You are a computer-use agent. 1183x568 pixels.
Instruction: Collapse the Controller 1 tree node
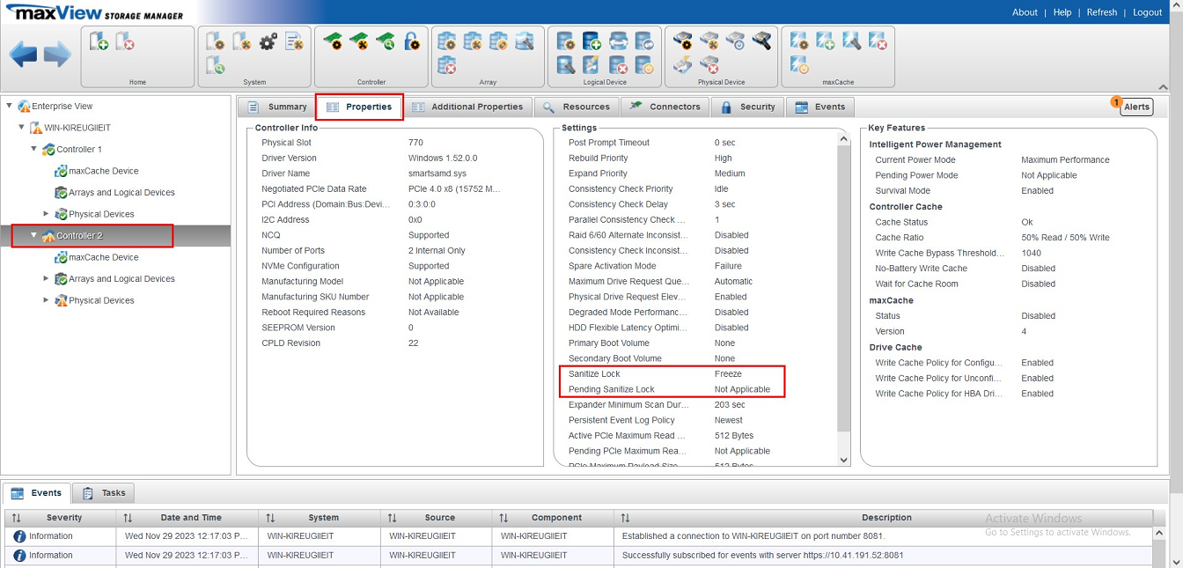tap(34, 149)
